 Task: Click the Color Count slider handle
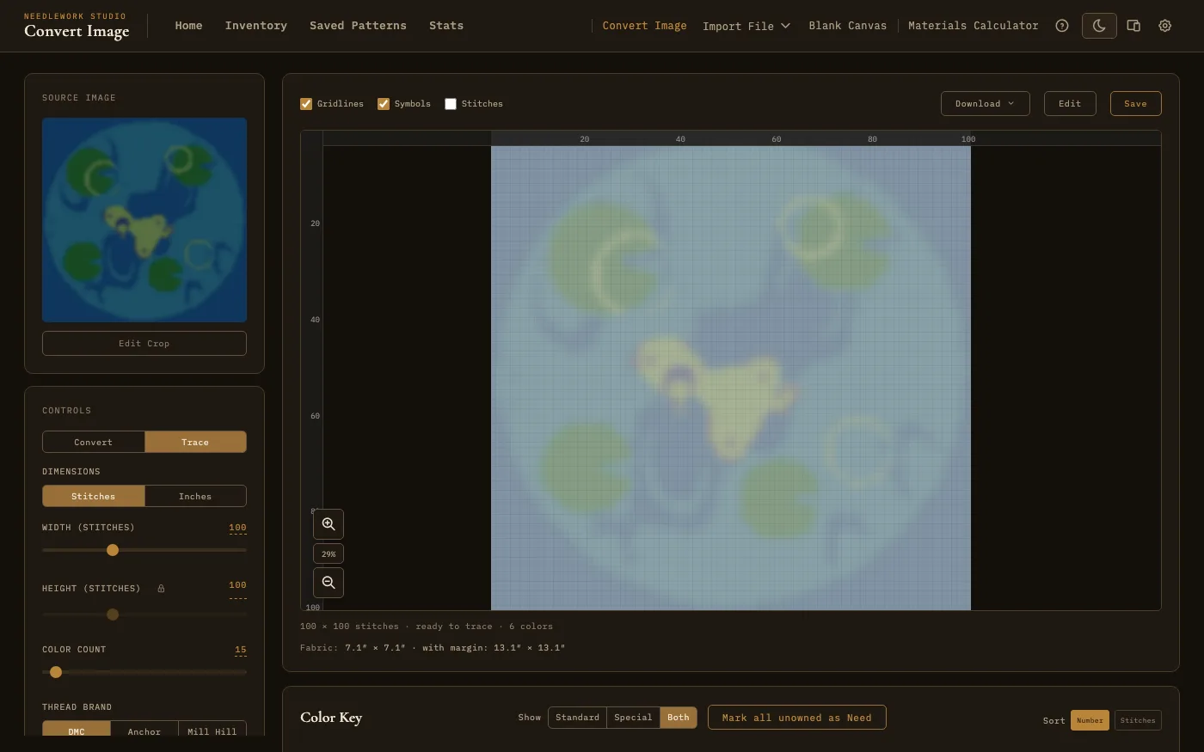click(56, 672)
